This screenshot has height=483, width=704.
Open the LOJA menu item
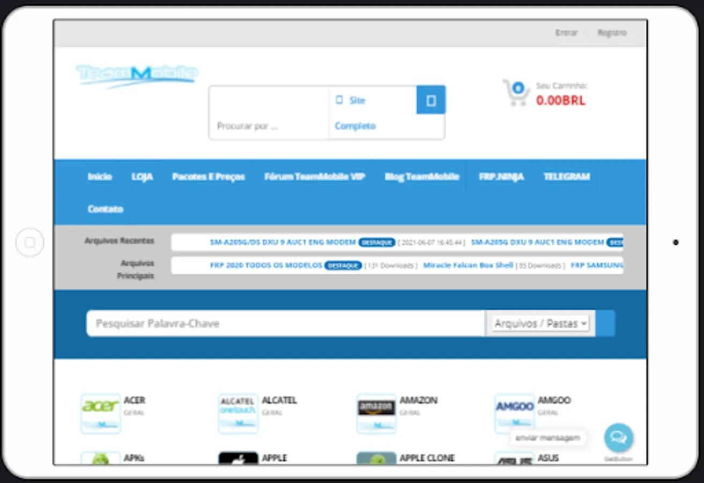coord(142,177)
